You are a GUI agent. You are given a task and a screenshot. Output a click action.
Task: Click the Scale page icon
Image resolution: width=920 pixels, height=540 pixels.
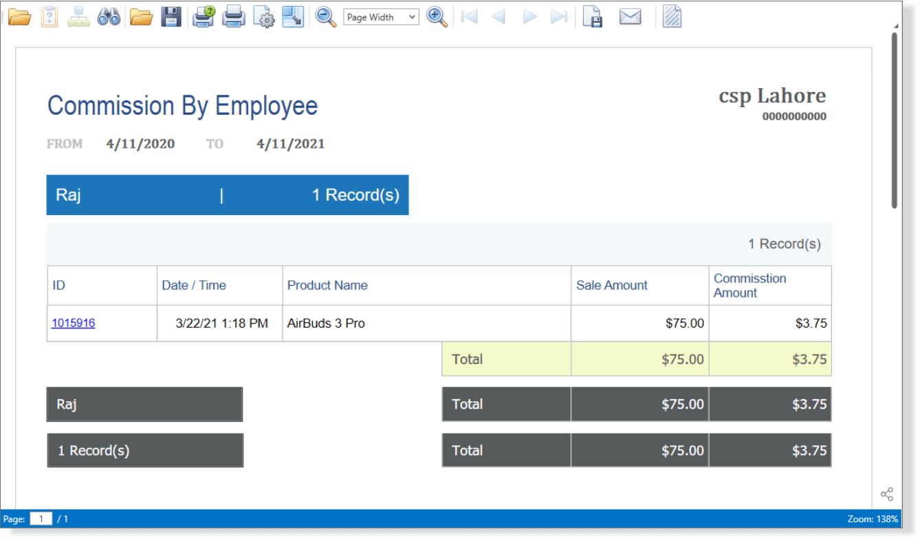(x=293, y=16)
